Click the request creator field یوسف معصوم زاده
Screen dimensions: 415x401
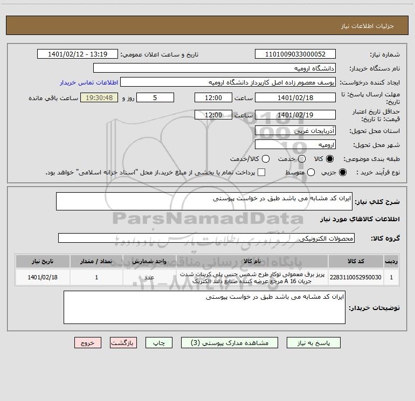coord(228,82)
